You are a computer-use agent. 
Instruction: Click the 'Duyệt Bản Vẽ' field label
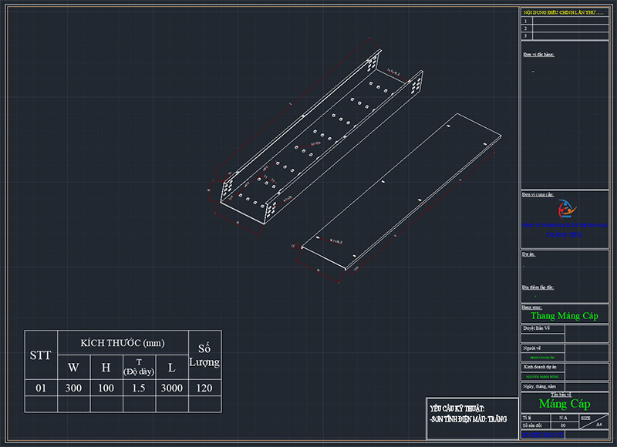pyautogui.click(x=537, y=328)
